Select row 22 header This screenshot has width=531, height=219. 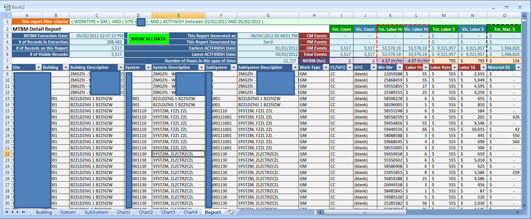pyautogui.click(x=7, y=154)
